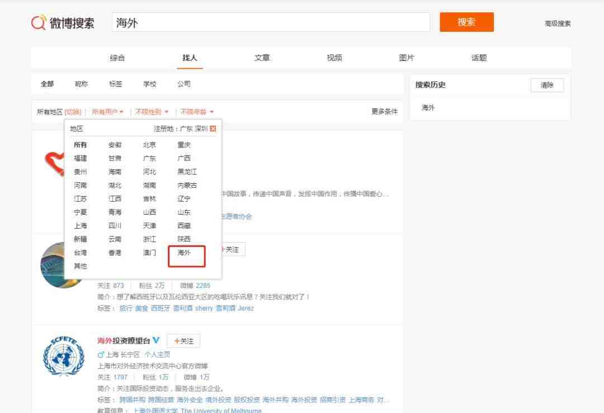Viewport: 604px width, 413px height.
Task: Select 四川 region
Action: tap(115, 226)
